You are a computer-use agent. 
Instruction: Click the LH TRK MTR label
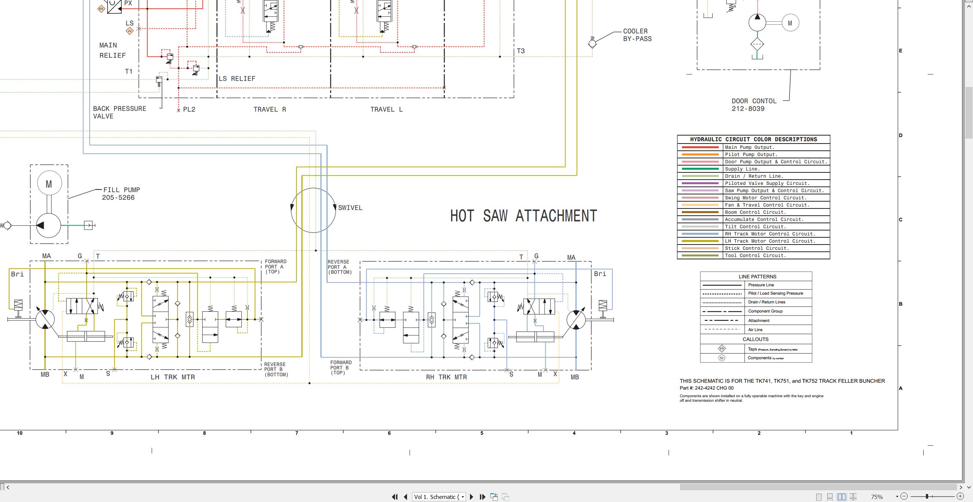(x=173, y=377)
